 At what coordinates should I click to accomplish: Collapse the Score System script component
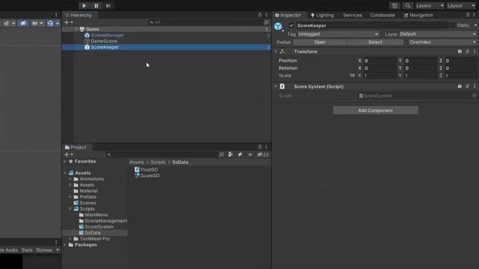click(275, 87)
